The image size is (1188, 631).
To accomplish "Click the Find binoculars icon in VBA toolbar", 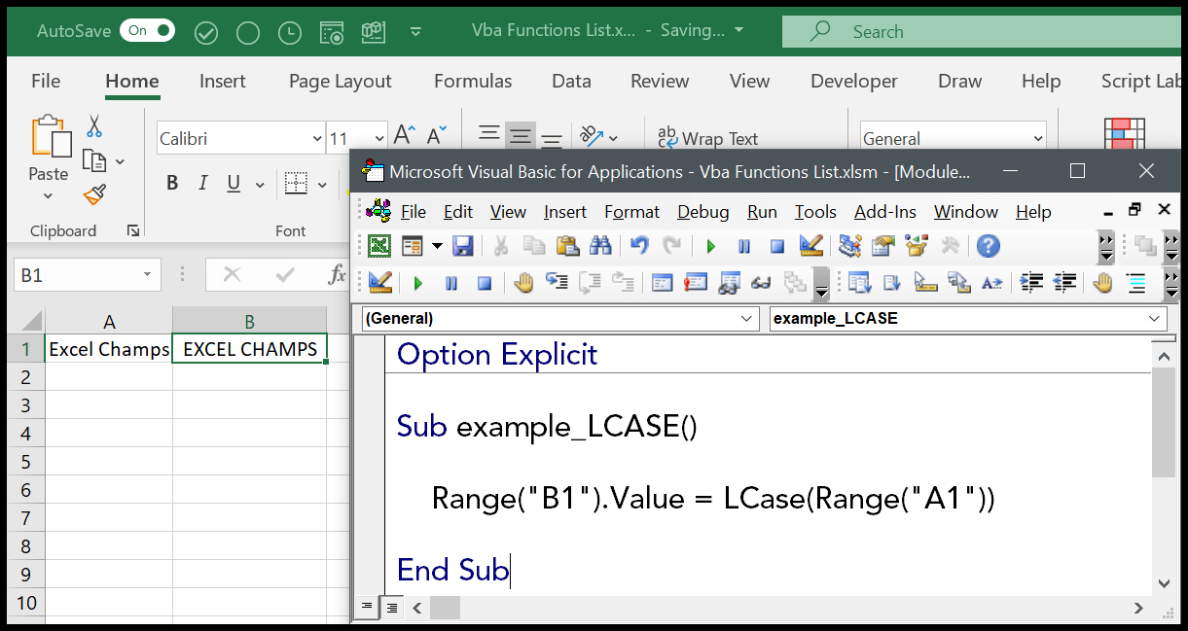I will pyautogui.click(x=600, y=246).
